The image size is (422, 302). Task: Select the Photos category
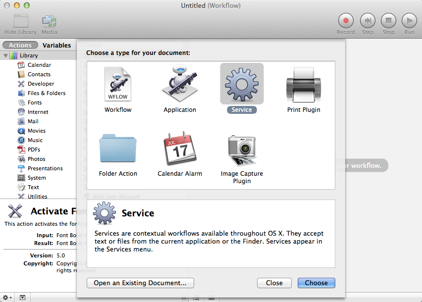click(x=36, y=159)
